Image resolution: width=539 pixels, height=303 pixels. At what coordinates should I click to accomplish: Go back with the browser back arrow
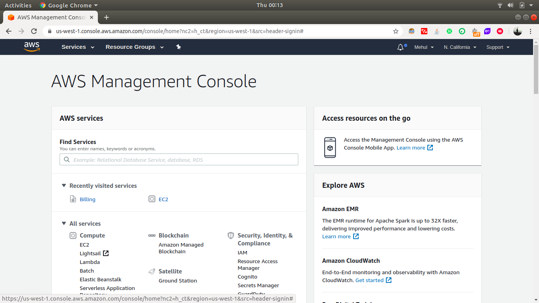[9, 31]
